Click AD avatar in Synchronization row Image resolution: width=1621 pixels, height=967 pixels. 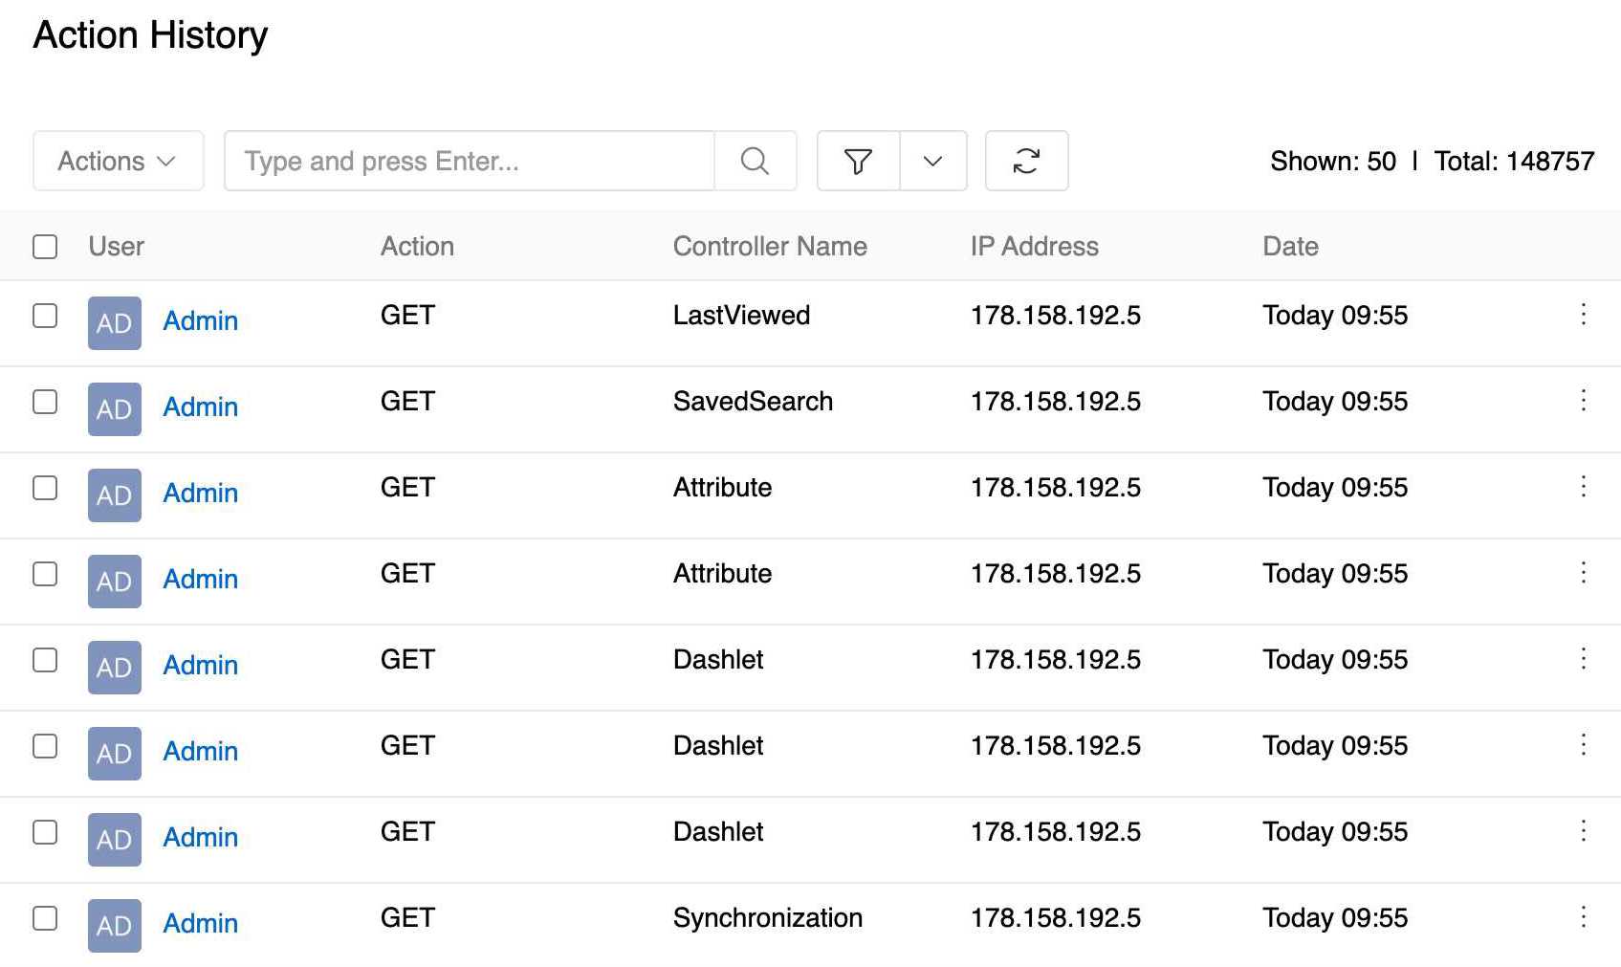115,926
